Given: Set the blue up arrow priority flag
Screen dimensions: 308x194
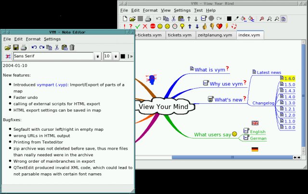Looking at the screenshot, I should pos(190,26).
